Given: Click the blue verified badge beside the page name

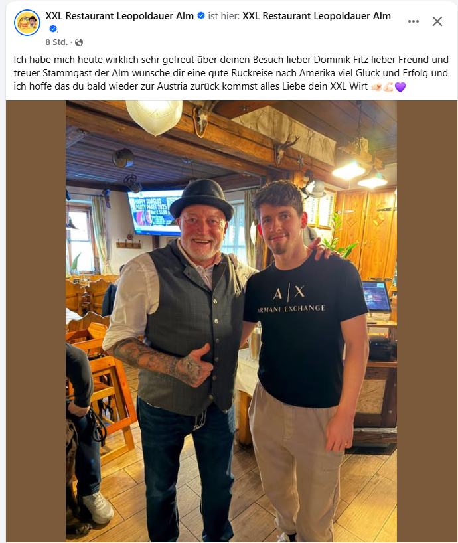Looking at the screenshot, I should click(x=200, y=15).
